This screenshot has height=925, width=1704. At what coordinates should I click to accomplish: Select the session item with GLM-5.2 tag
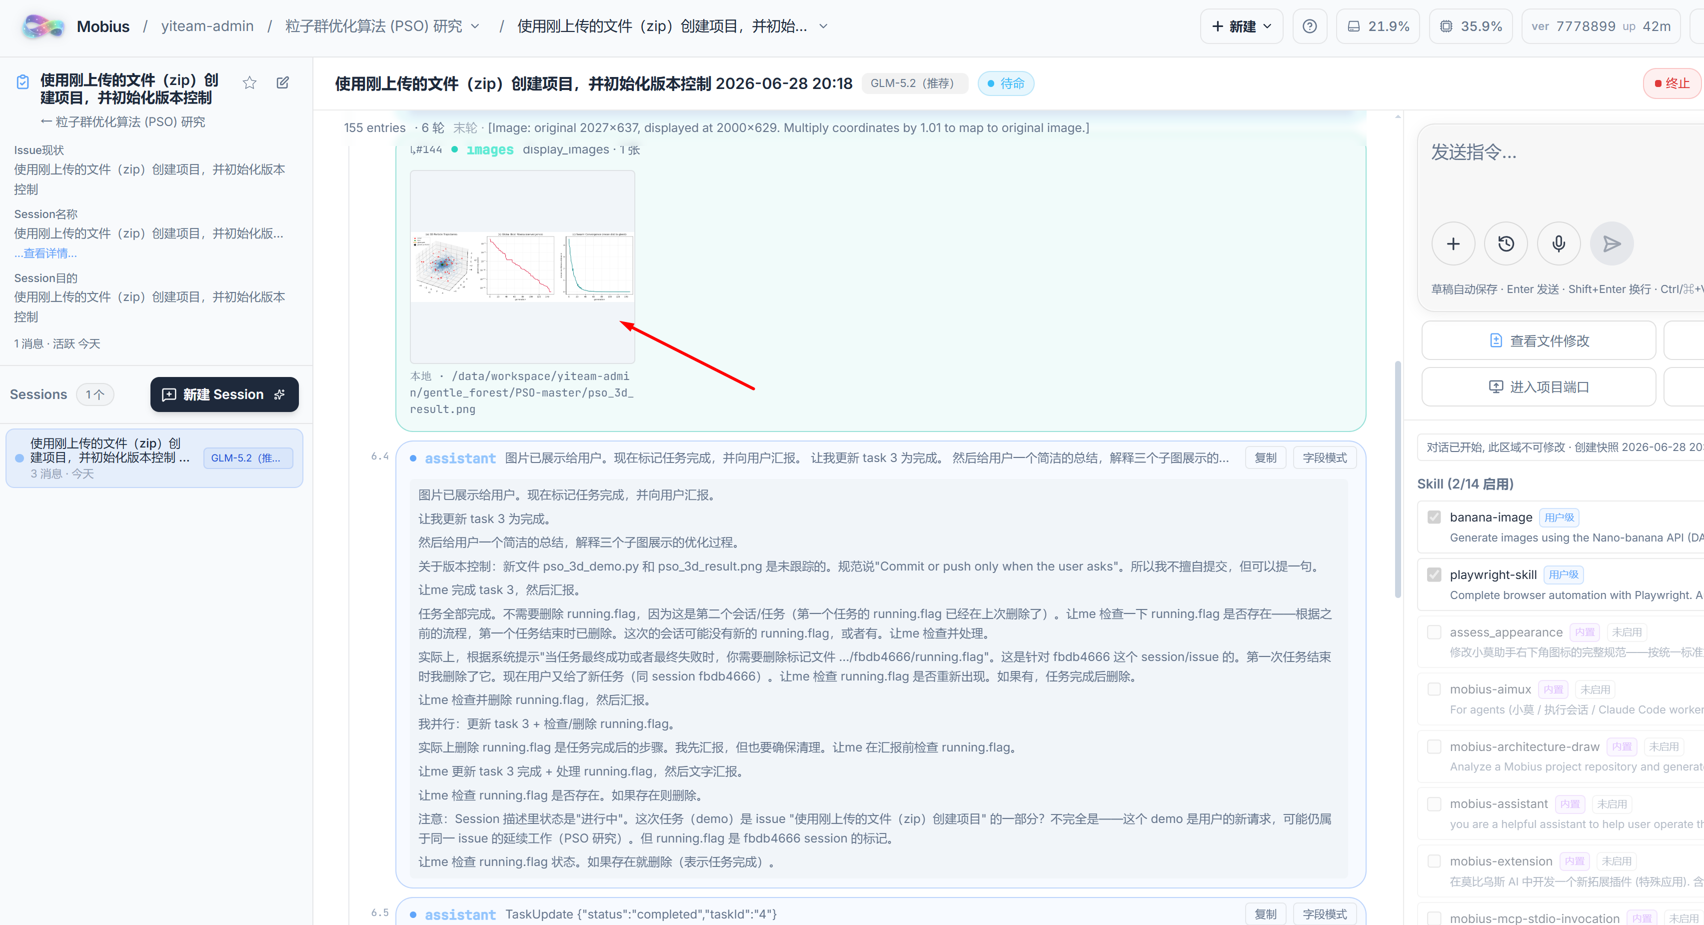click(154, 458)
